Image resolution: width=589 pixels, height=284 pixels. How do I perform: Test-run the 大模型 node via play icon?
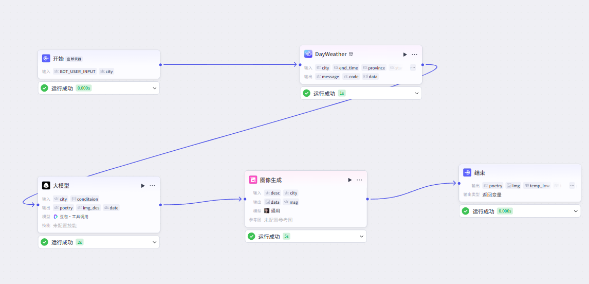(x=143, y=186)
